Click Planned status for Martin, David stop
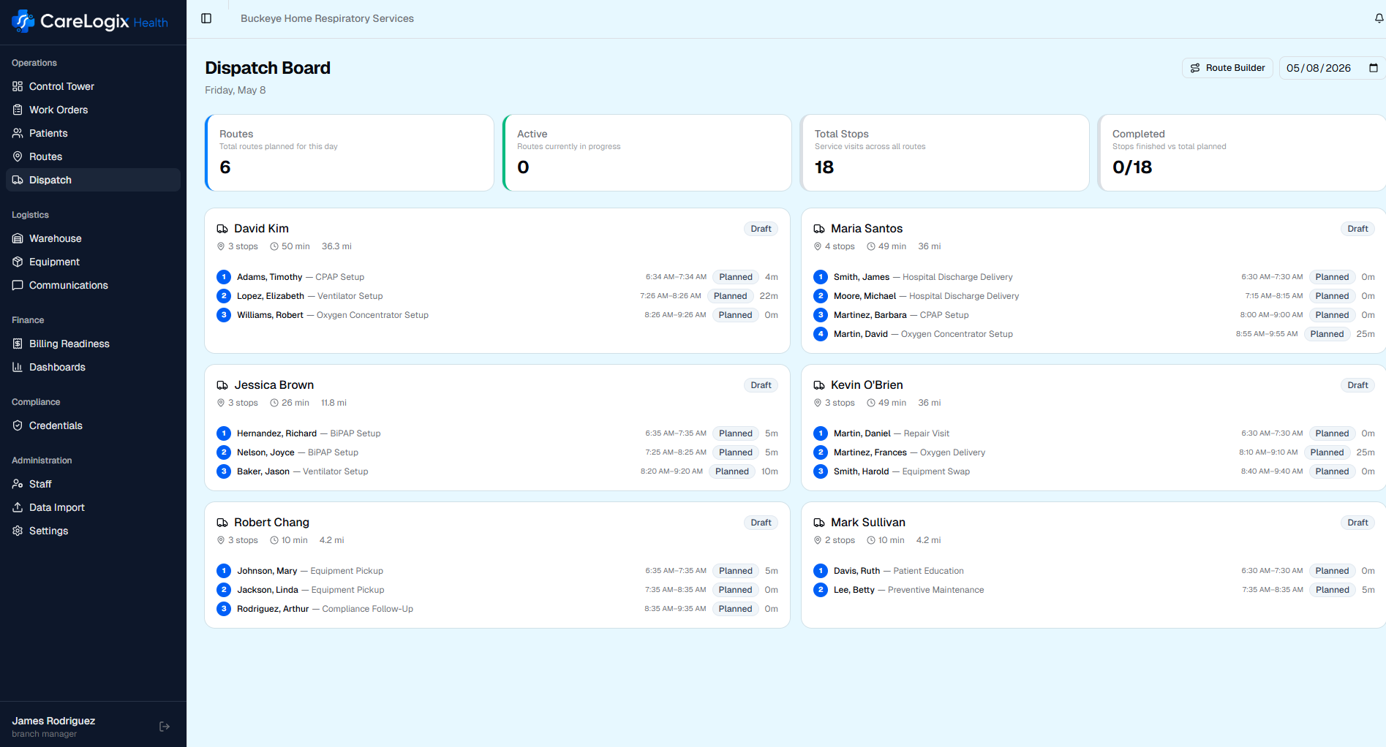 (1327, 334)
